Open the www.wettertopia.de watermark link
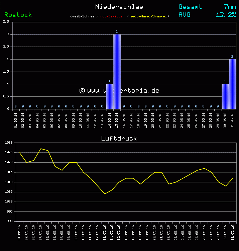The width and height of the screenshot is (239, 251). pos(119,90)
